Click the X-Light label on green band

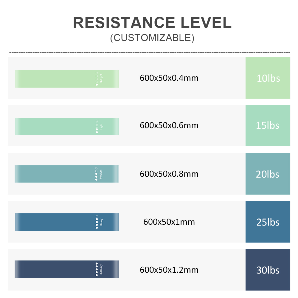101,78
